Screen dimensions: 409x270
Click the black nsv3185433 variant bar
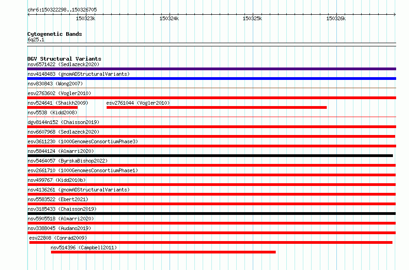click(x=211, y=214)
